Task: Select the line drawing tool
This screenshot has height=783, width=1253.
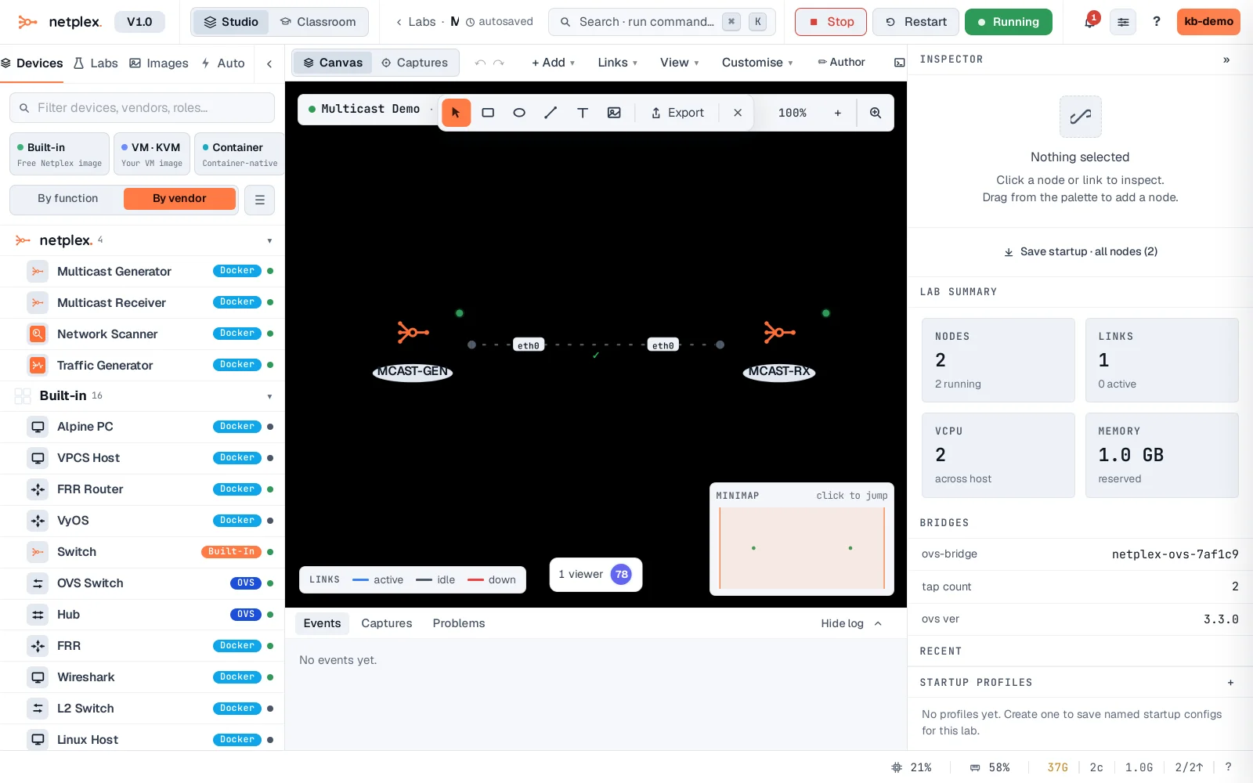Action: pos(551,113)
